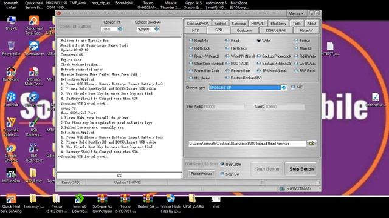The width and height of the screenshot is (389, 218).
Task: Open Infinix Flash Files icon
Action: [x=170, y=203]
